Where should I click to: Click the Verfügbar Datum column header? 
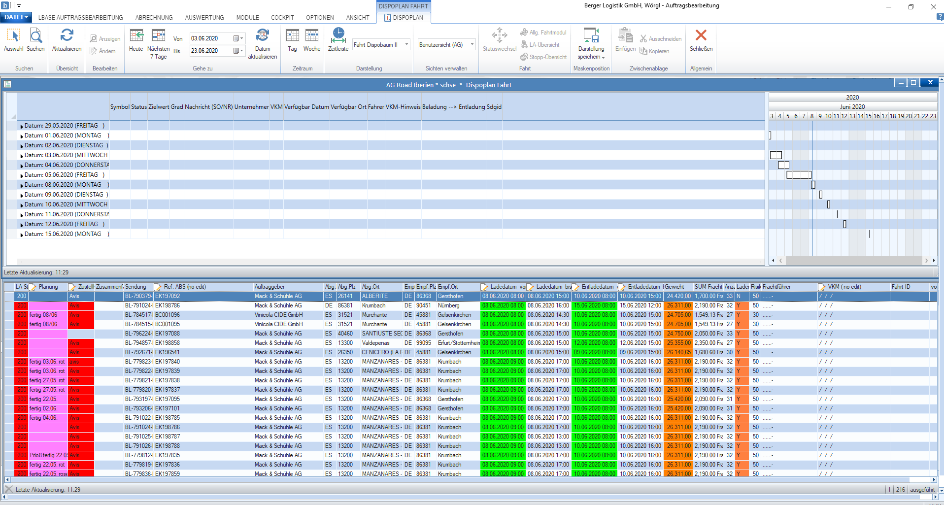point(306,107)
